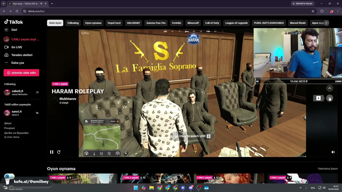The height and width of the screenshot is (192, 342).
Task: Open the Chrome three-dot menu
Action: (338, 11)
